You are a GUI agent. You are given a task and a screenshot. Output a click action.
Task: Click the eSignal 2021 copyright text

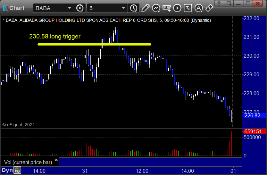19,125
